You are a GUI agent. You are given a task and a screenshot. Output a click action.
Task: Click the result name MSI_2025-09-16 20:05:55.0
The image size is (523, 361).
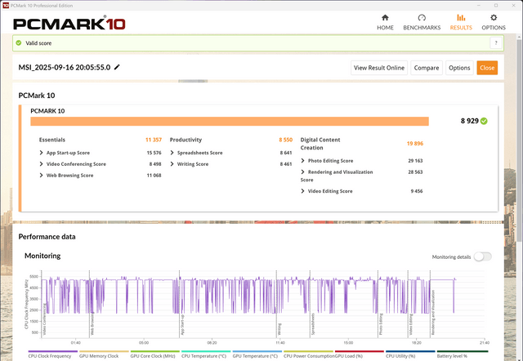point(65,67)
